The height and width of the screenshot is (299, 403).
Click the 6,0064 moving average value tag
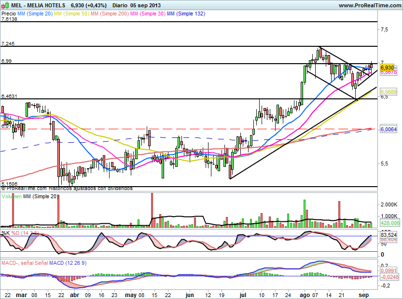(389, 129)
